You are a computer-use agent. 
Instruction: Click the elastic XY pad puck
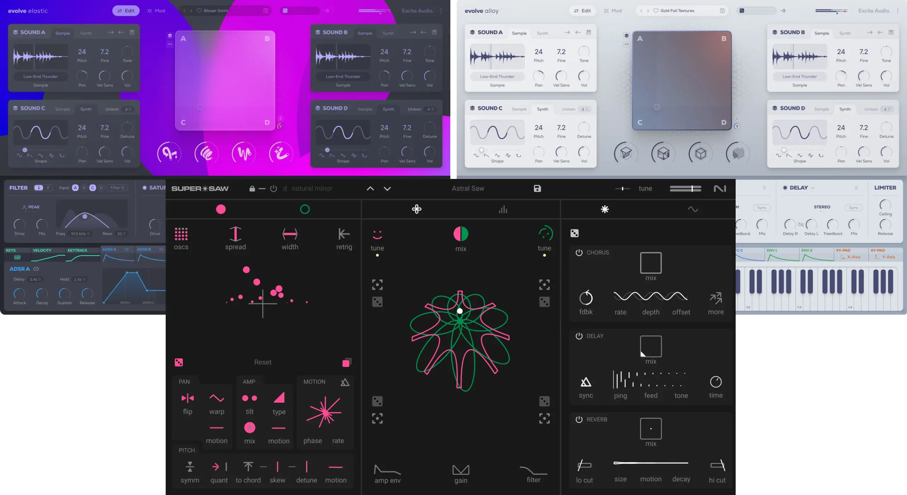[200, 107]
